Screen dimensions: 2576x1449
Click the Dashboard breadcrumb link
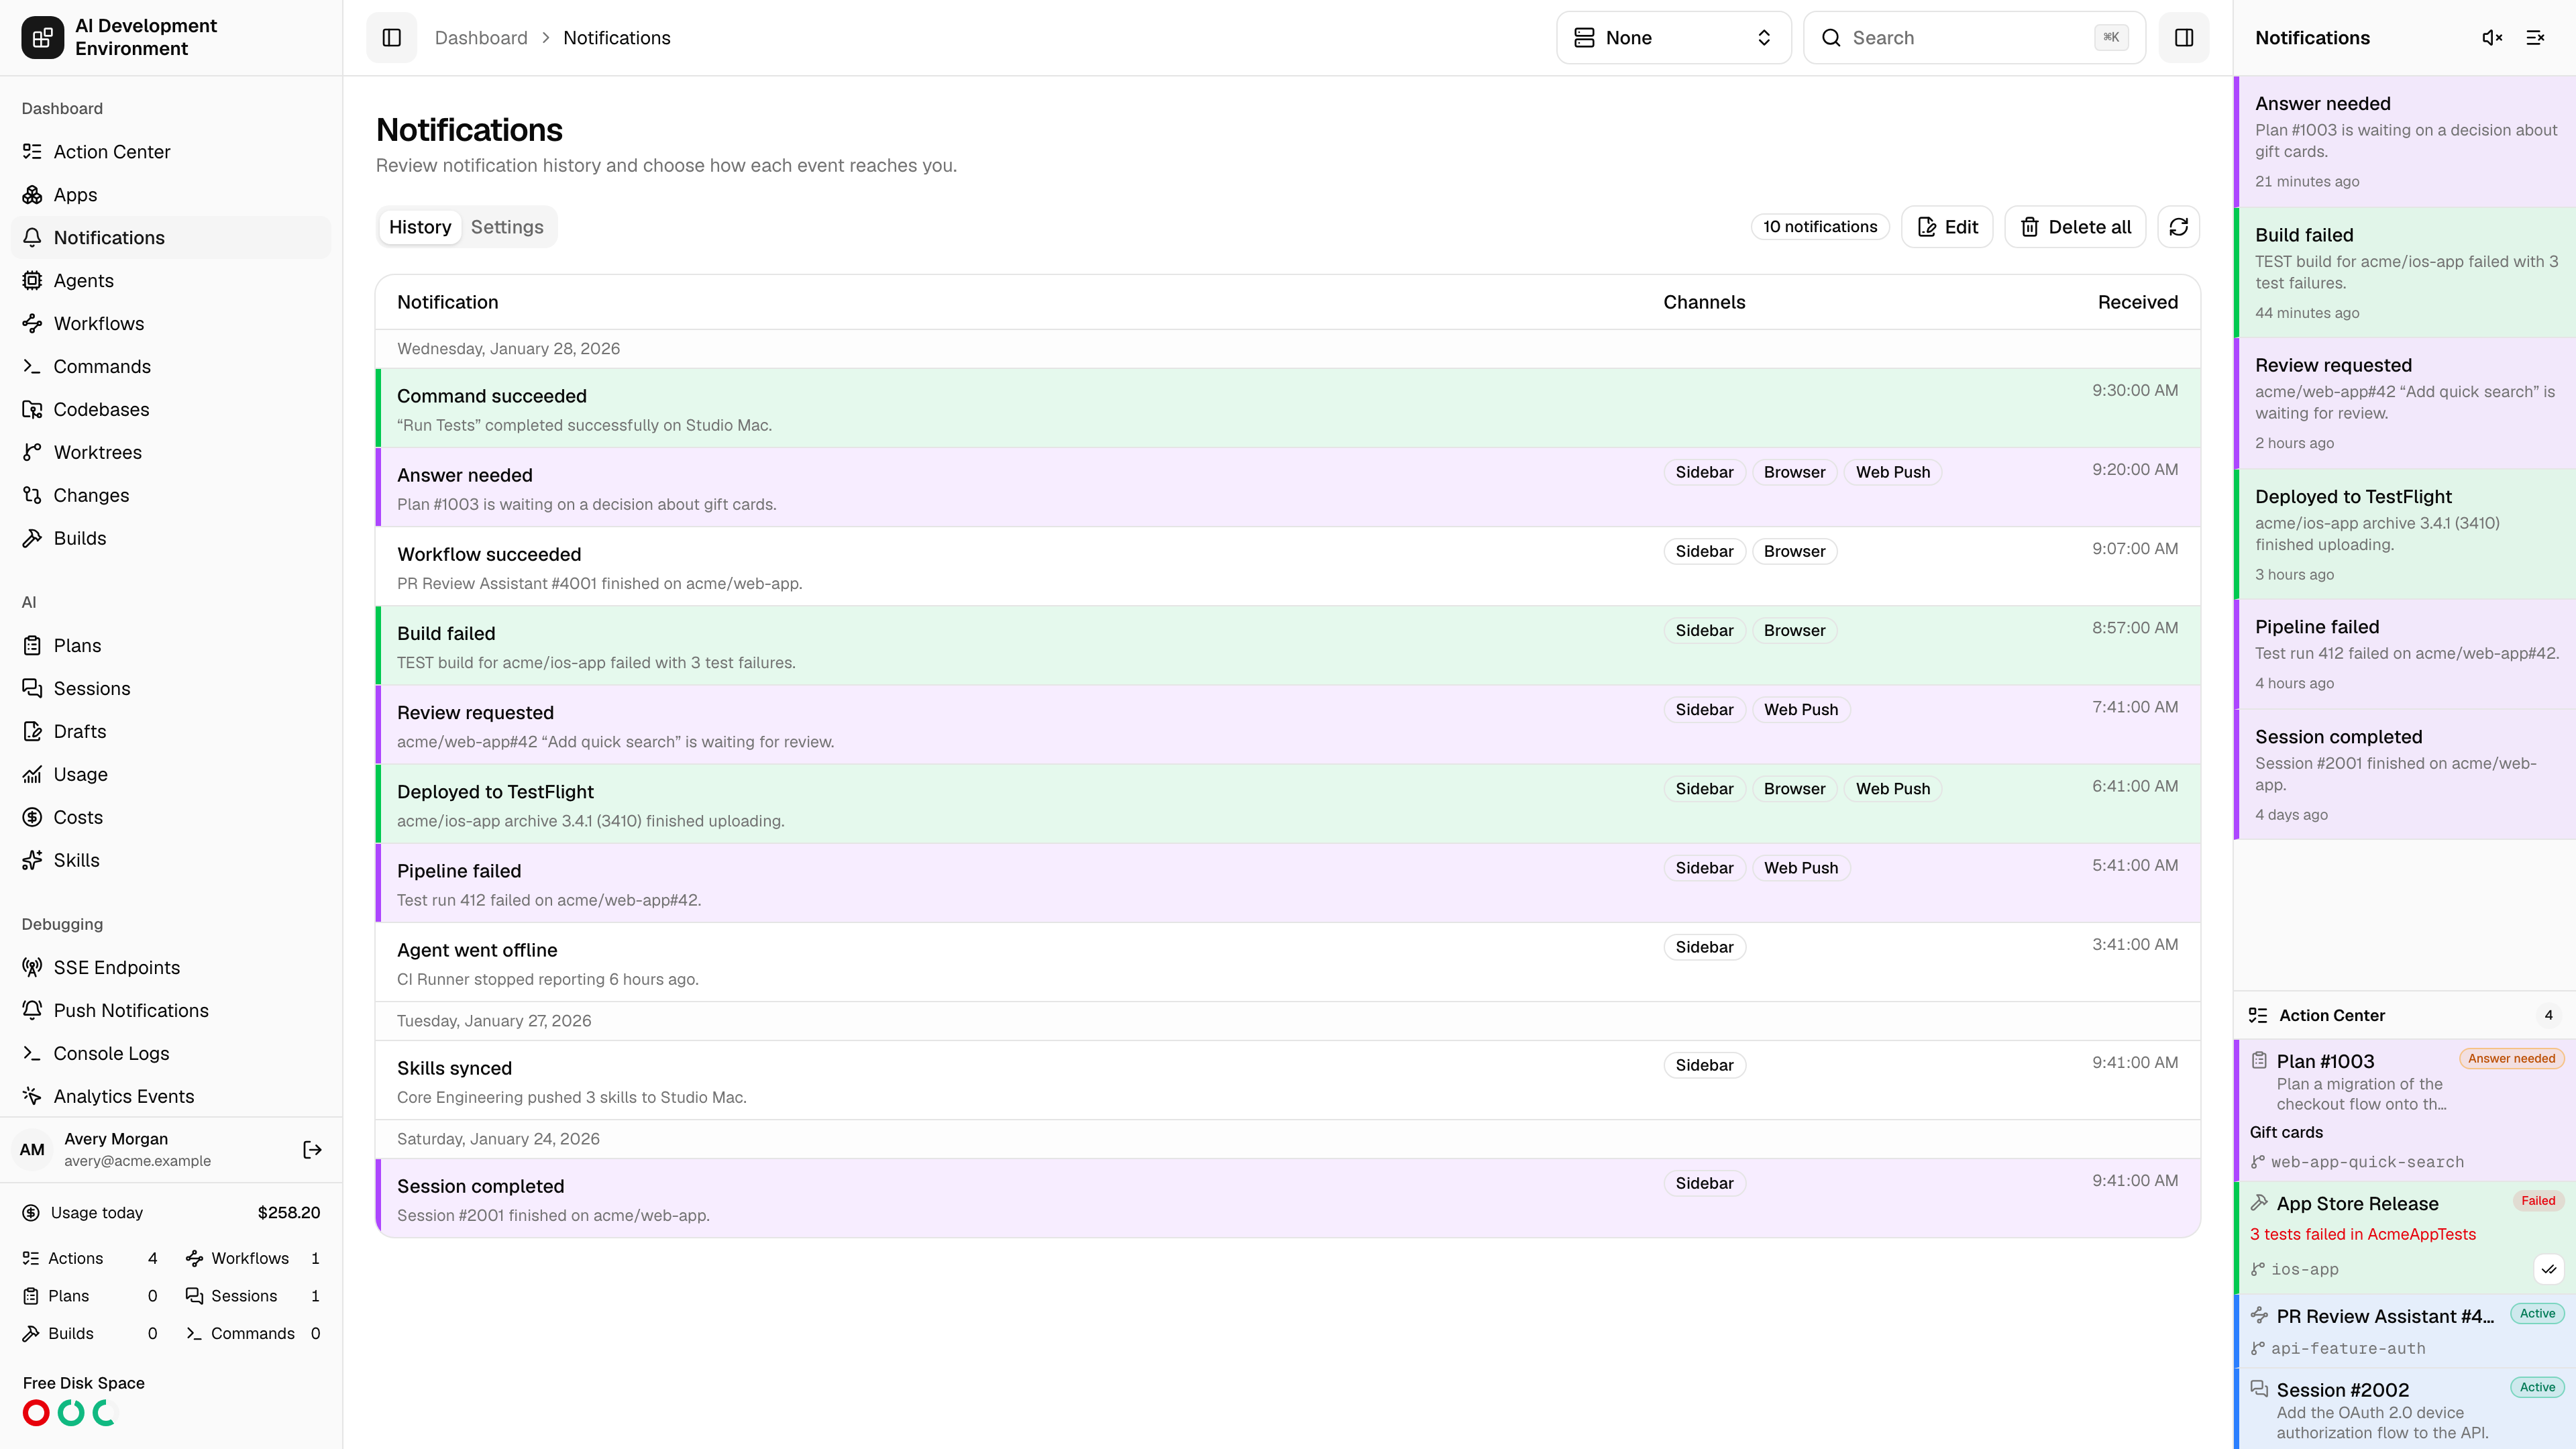[x=481, y=38]
